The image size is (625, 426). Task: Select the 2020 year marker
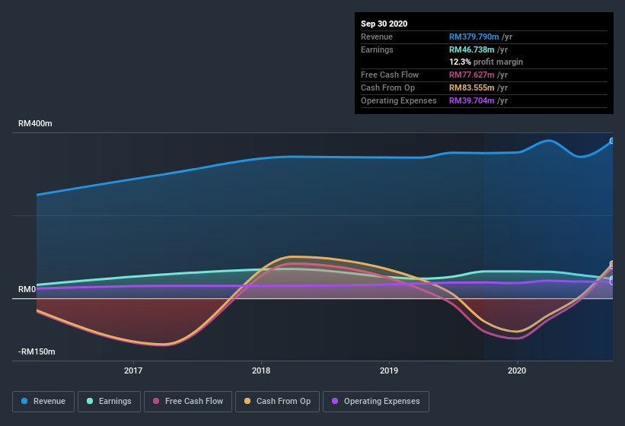pos(517,370)
